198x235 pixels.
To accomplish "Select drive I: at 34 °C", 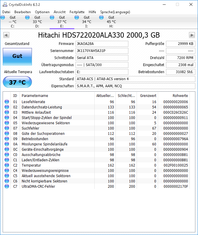I will pyautogui.click(x=87, y=22).
